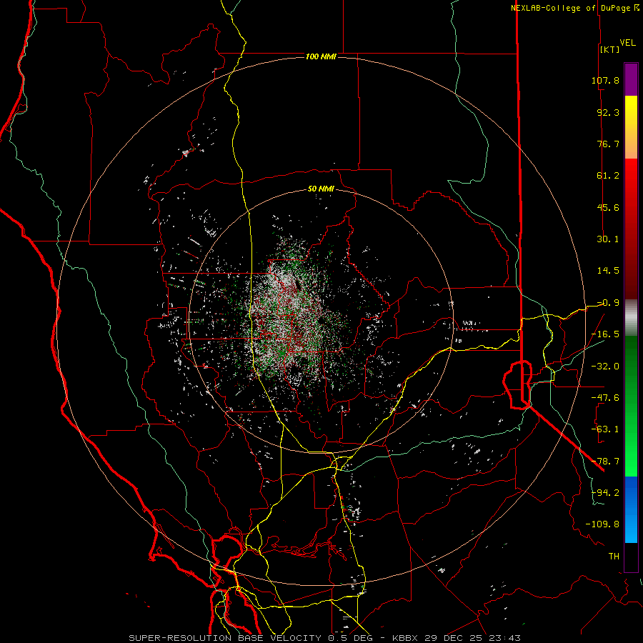Click the -32.0 value on velocity scale
The image size is (643, 643).
click(x=605, y=366)
